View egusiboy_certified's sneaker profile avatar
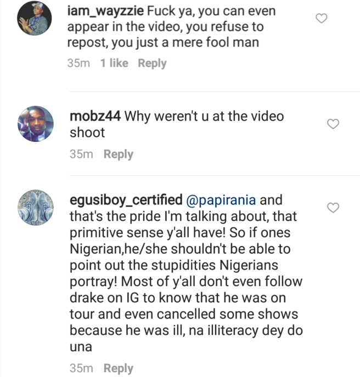 [36, 208]
